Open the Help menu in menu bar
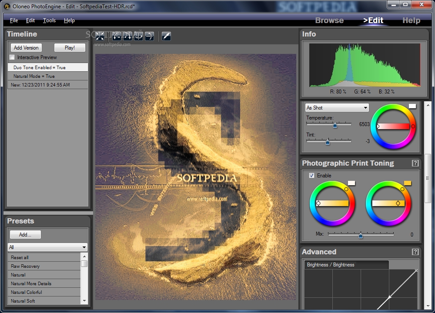The image size is (435, 313). 69,20
